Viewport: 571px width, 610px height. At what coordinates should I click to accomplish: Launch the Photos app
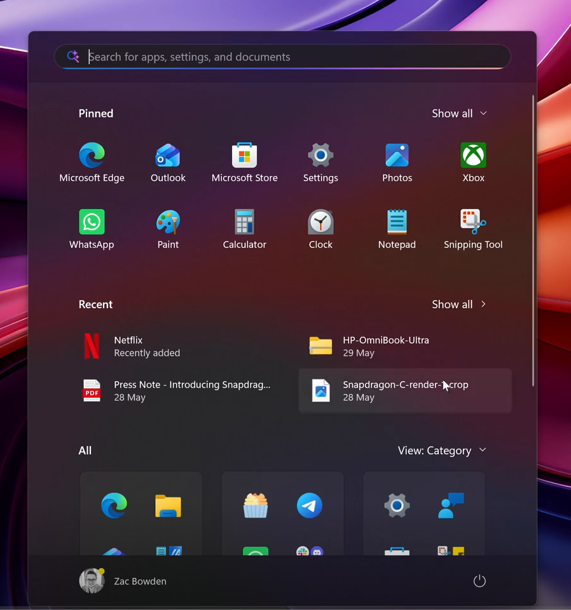point(397,162)
